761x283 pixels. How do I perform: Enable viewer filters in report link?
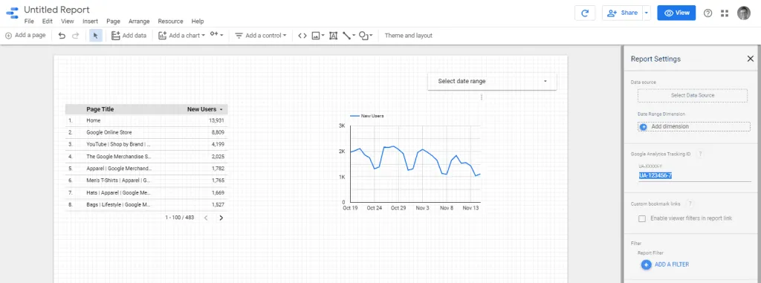642,218
